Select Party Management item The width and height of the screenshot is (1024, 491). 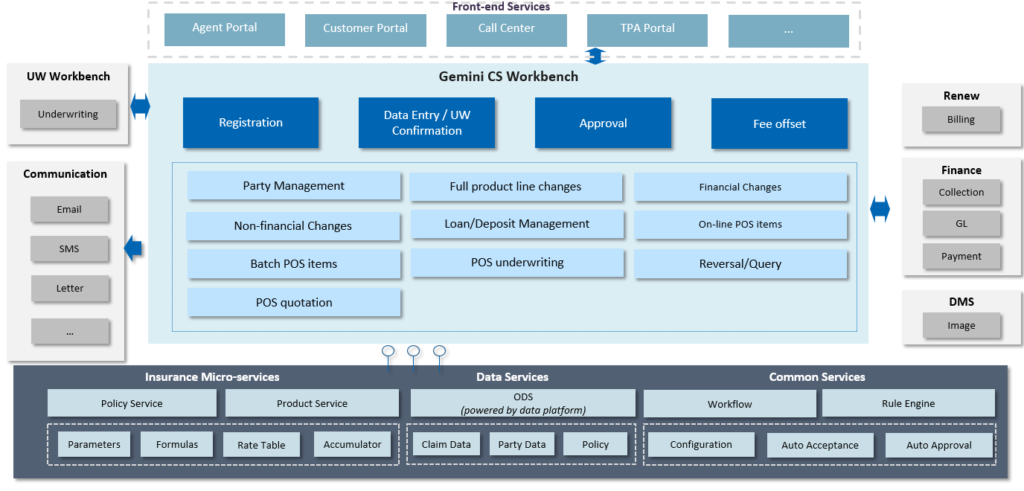(294, 186)
